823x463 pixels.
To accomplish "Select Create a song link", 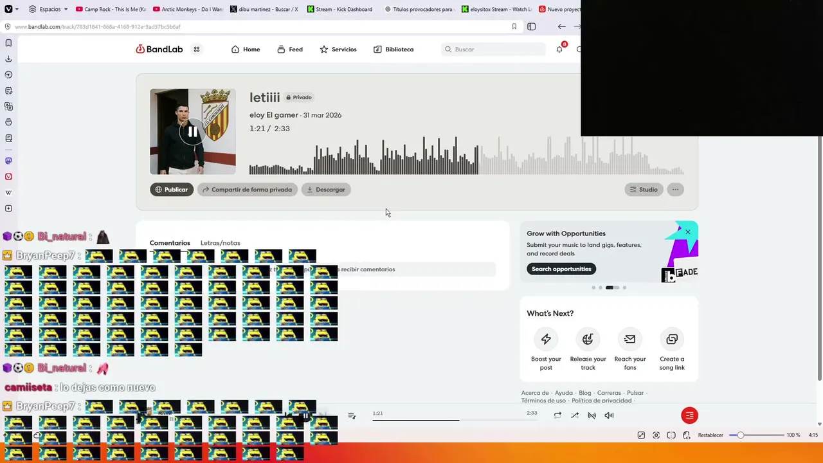I will 672,349.
